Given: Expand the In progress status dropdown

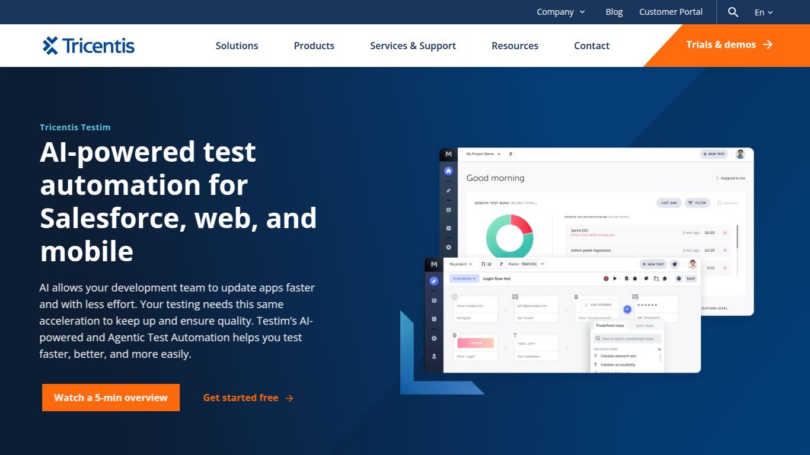Looking at the screenshot, I should (464, 278).
